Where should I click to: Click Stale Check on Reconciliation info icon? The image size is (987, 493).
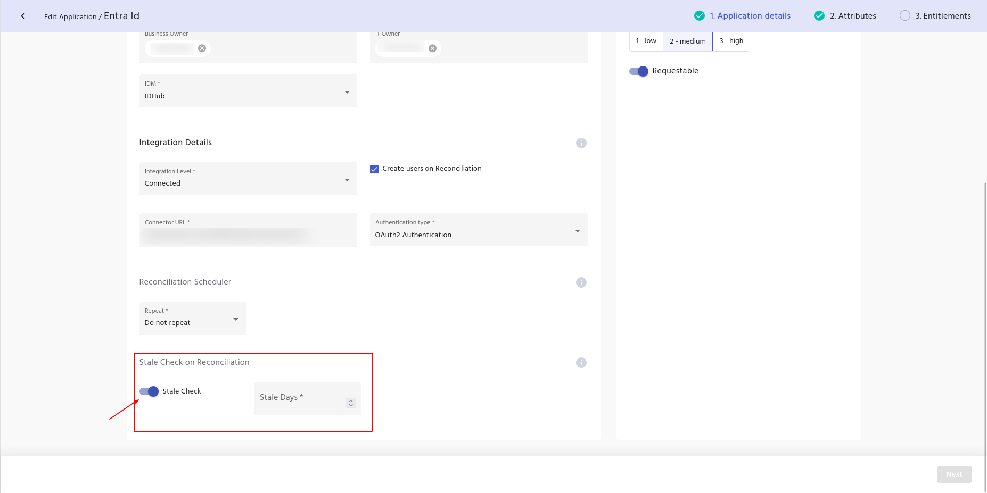tap(581, 363)
